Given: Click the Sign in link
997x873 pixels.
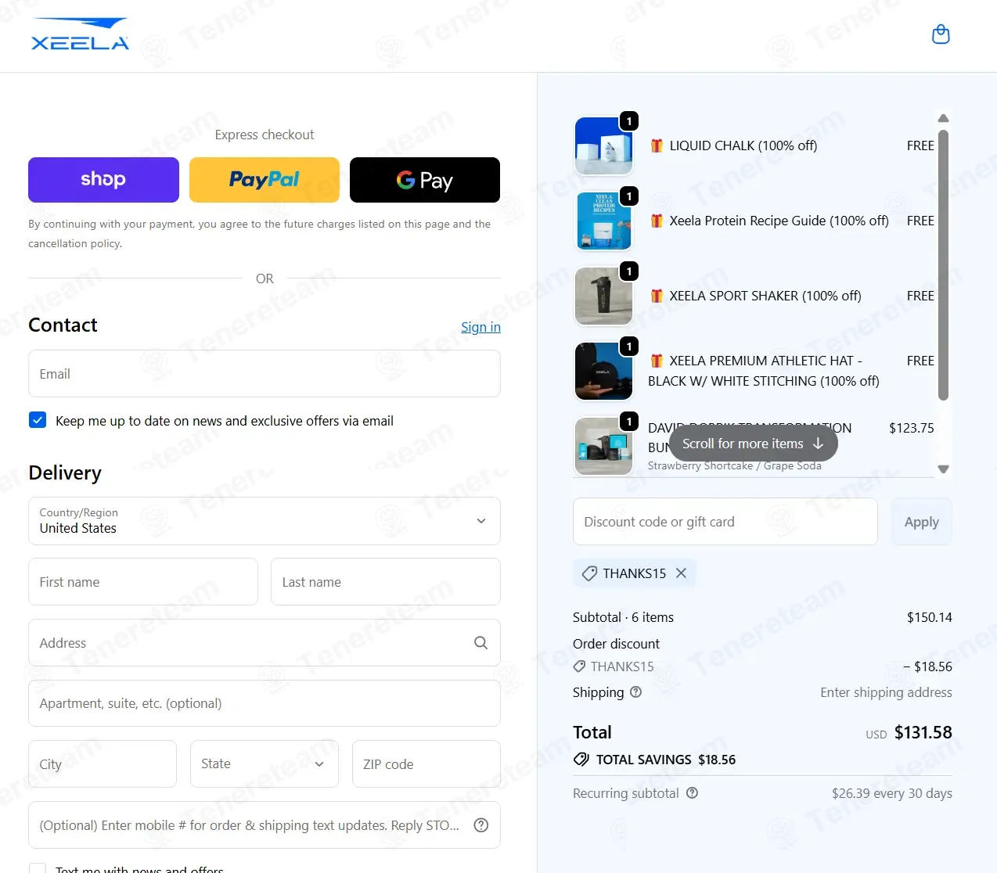Looking at the screenshot, I should click(481, 327).
